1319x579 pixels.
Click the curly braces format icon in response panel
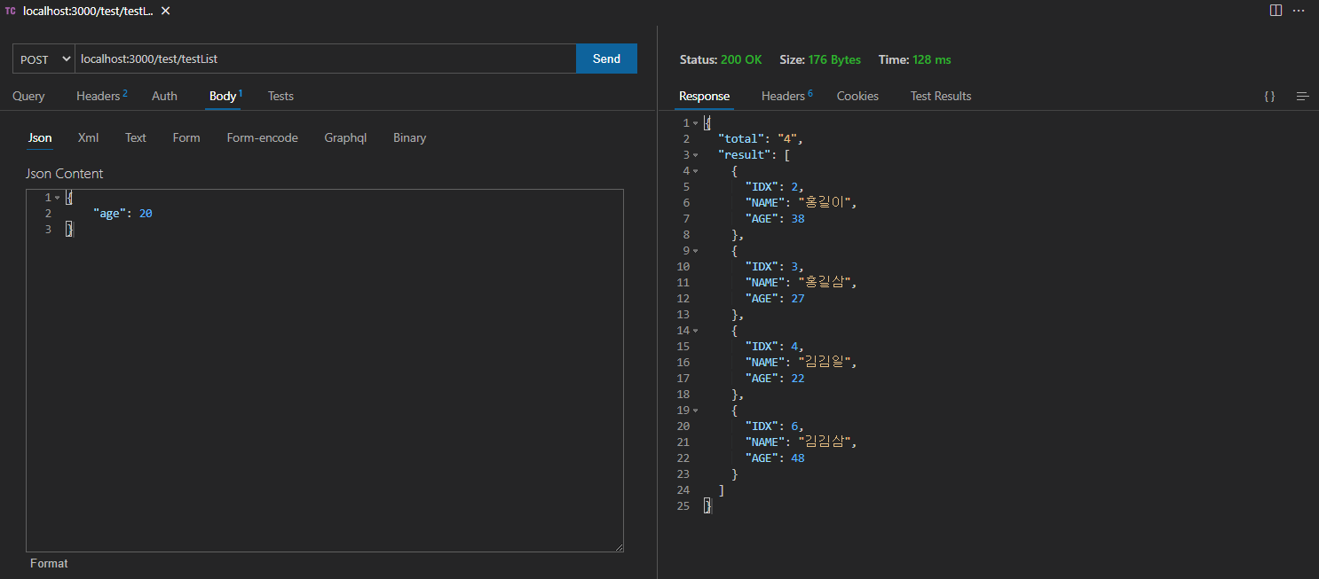point(1269,96)
